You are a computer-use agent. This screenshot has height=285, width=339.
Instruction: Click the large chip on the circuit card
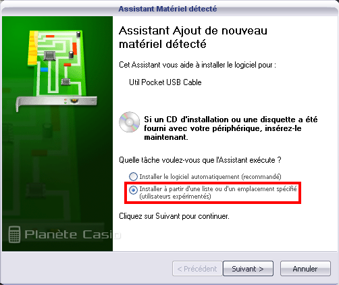(49, 55)
